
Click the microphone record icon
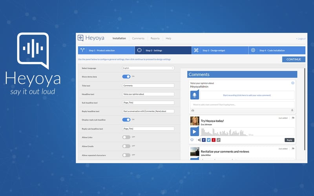(x=194, y=95)
